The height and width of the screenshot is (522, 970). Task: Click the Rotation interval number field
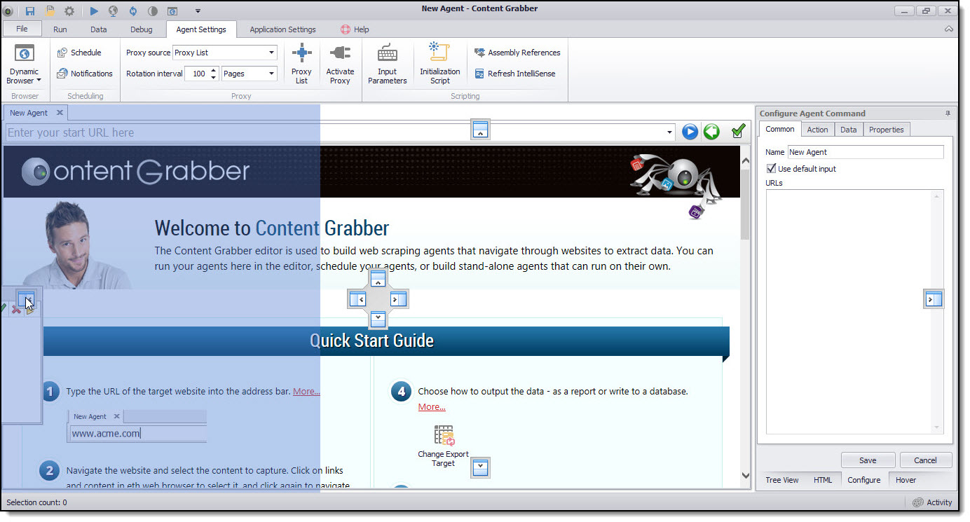point(197,74)
